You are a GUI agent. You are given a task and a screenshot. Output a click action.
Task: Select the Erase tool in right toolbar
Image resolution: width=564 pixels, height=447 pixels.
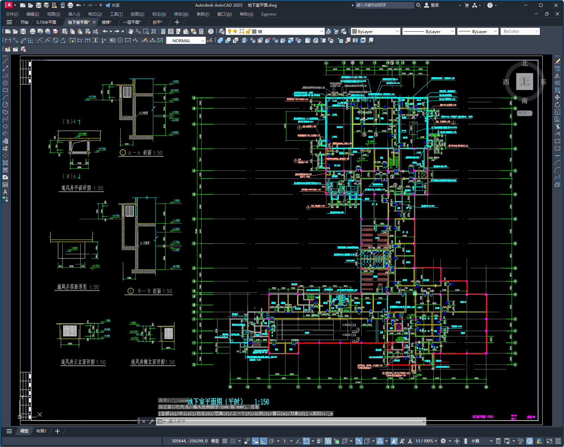click(x=557, y=61)
